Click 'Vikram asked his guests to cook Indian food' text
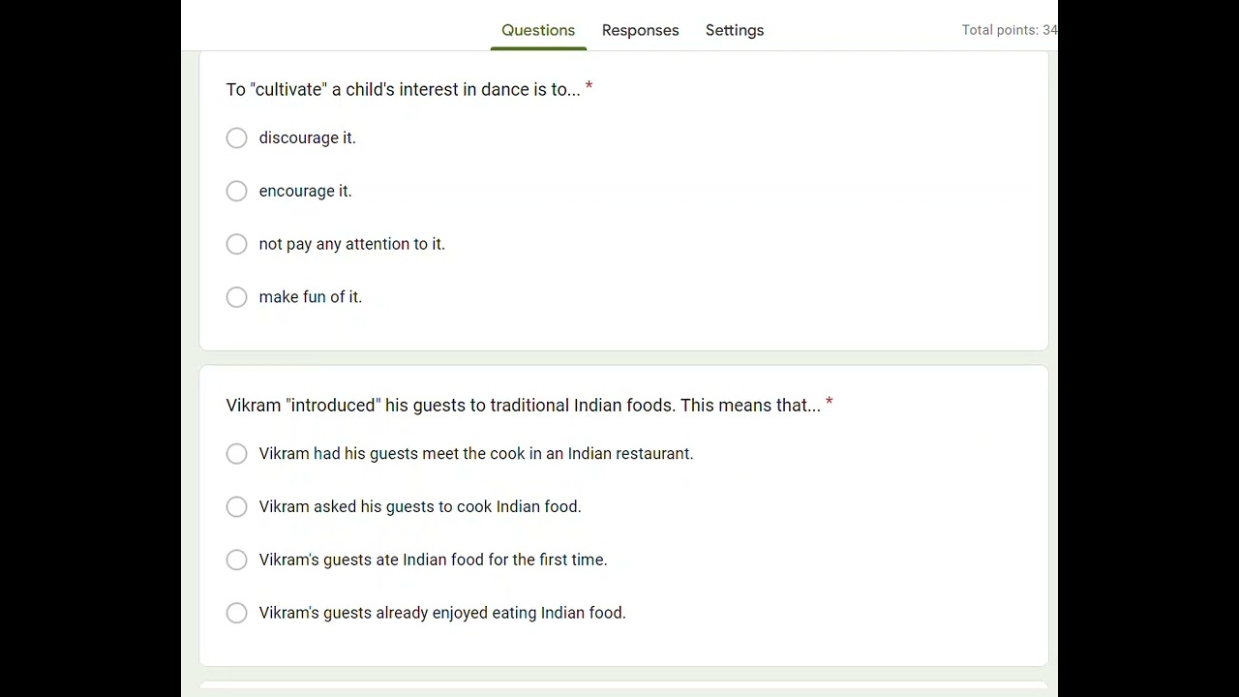This screenshot has height=697, width=1239. pos(420,507)
